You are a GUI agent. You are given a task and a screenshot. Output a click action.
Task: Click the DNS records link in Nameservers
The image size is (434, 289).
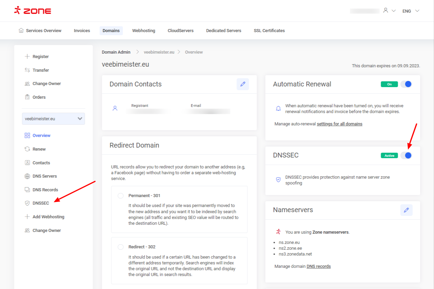coord(318,266)
